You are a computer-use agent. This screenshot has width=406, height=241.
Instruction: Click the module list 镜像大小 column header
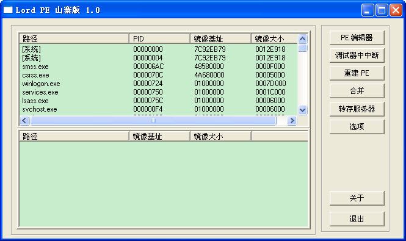(220, 137)
